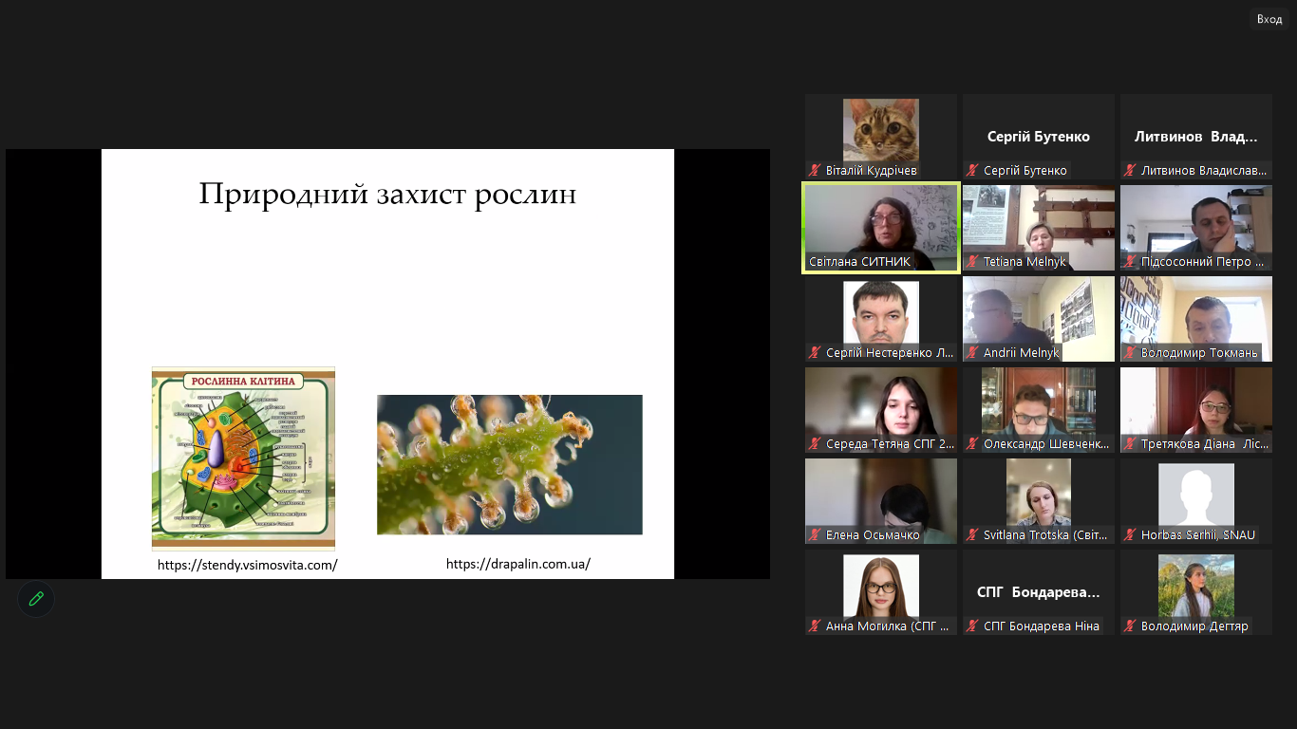Click the green pencil annotate icon
The height and width of the screenshot is (729, 1297).
click(36, 599)
